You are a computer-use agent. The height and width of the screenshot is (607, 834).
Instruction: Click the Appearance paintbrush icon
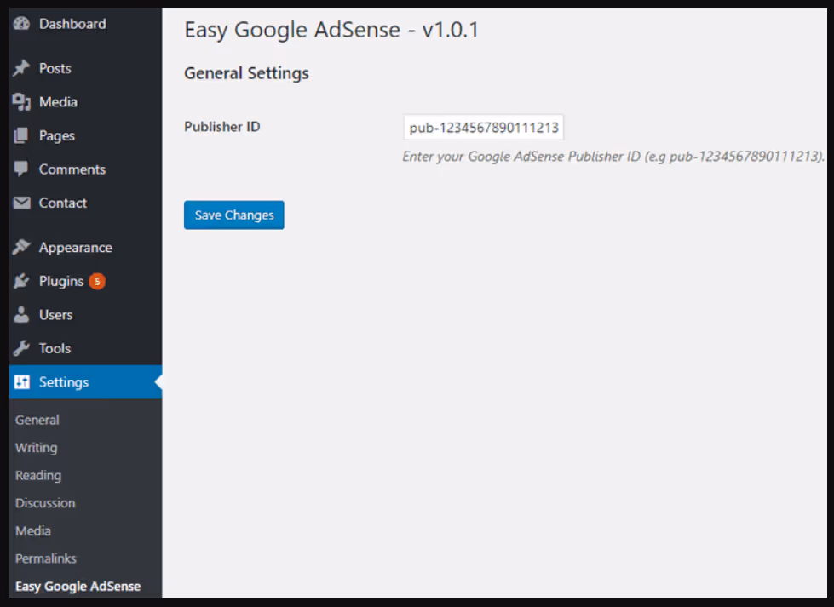pos(21,247)
